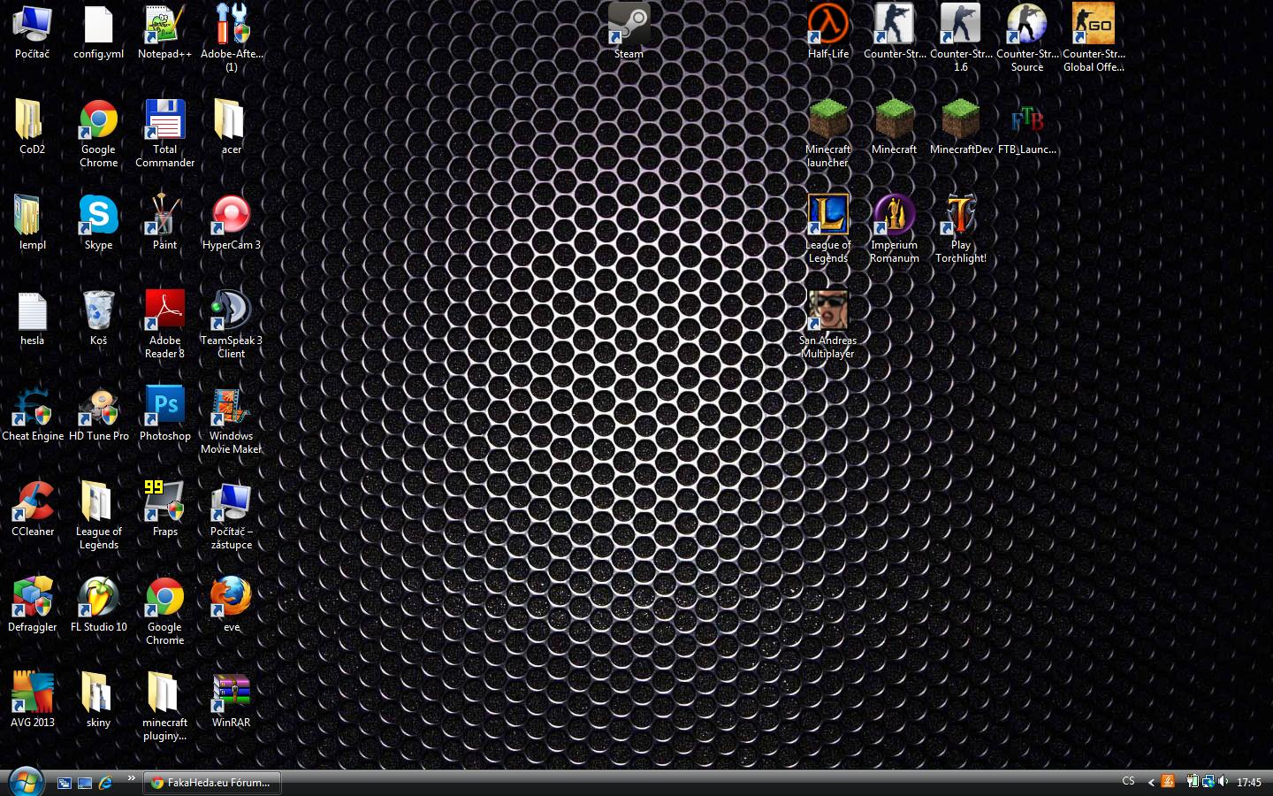Image resolution: width=1273 pixels, height=796 pixels.
Task: Select the plain Minecraft icon
Action: [x=895, y=126]
